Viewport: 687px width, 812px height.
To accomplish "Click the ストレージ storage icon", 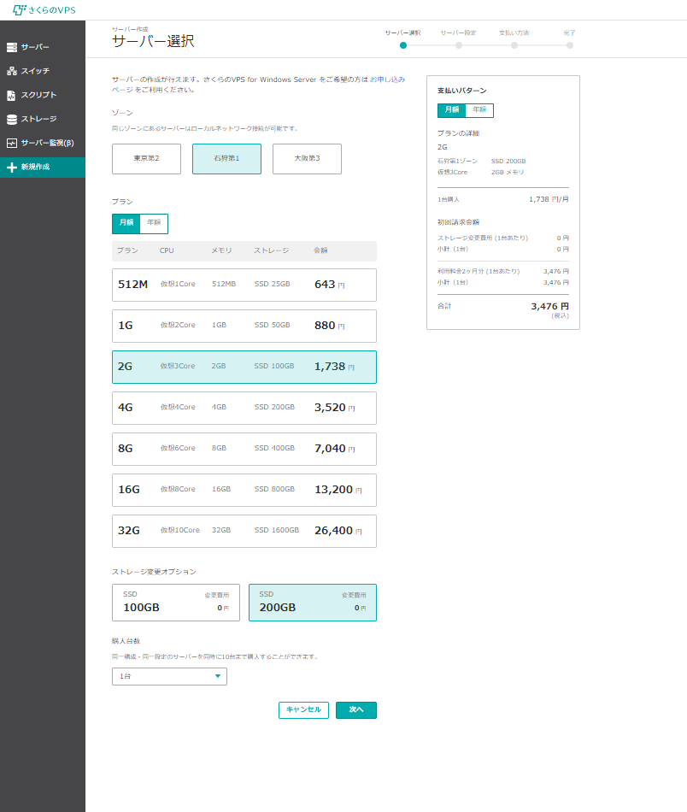I will click(x=12, y=119).
